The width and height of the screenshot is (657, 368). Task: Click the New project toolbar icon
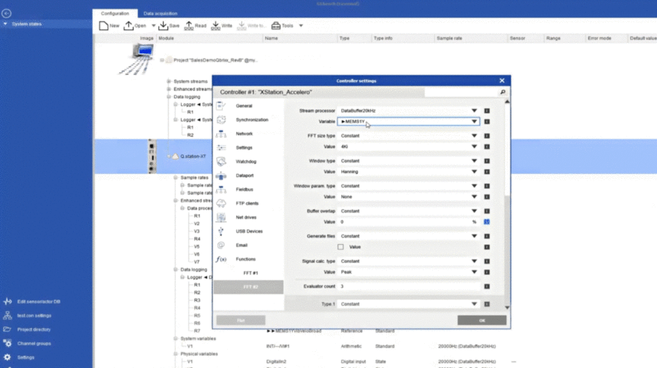104,26
